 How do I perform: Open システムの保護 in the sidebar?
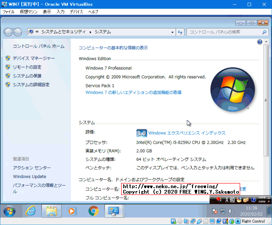pyautogui.click(x=27, y=76)
